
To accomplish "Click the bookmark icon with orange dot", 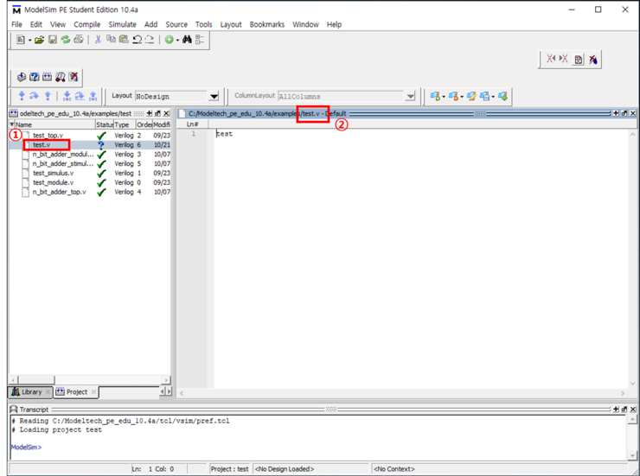I will pos(453,96).
